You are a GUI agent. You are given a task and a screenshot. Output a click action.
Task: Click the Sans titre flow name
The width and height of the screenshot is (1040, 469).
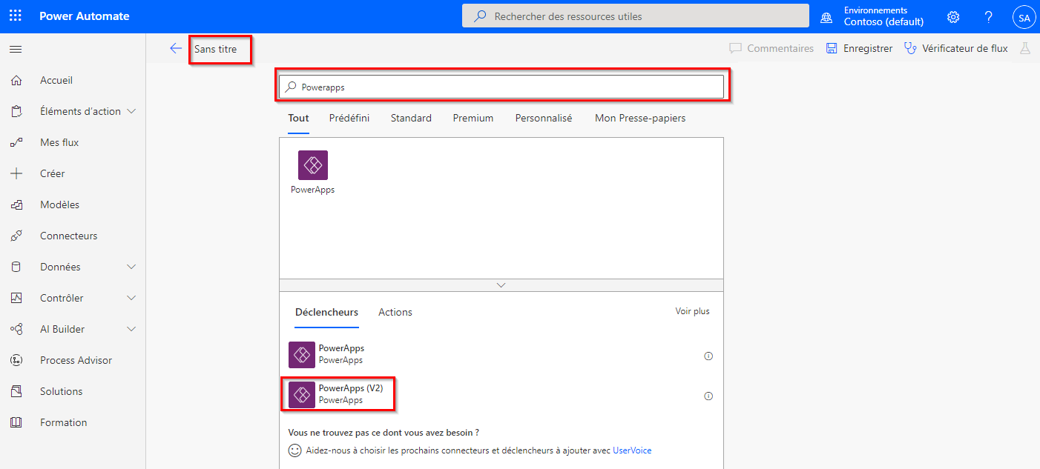click(x=216, y=49)
